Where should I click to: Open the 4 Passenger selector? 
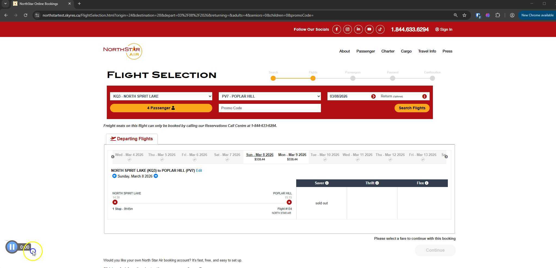coord(161,108)
